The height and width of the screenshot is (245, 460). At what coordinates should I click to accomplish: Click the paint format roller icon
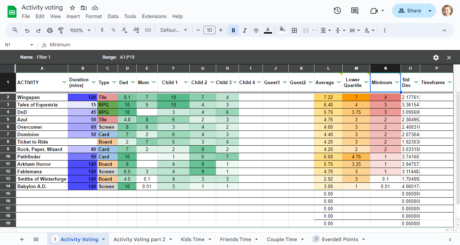point(61,30)
